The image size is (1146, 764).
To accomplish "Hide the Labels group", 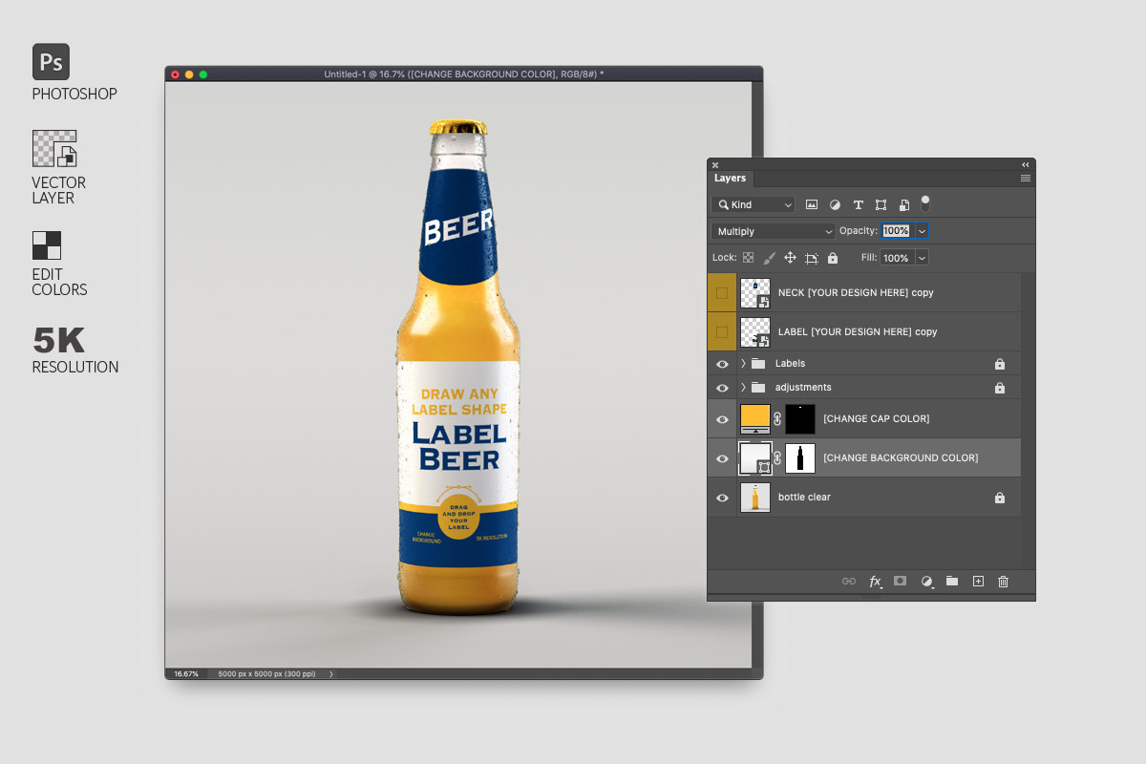I will (x=723, y=363).
